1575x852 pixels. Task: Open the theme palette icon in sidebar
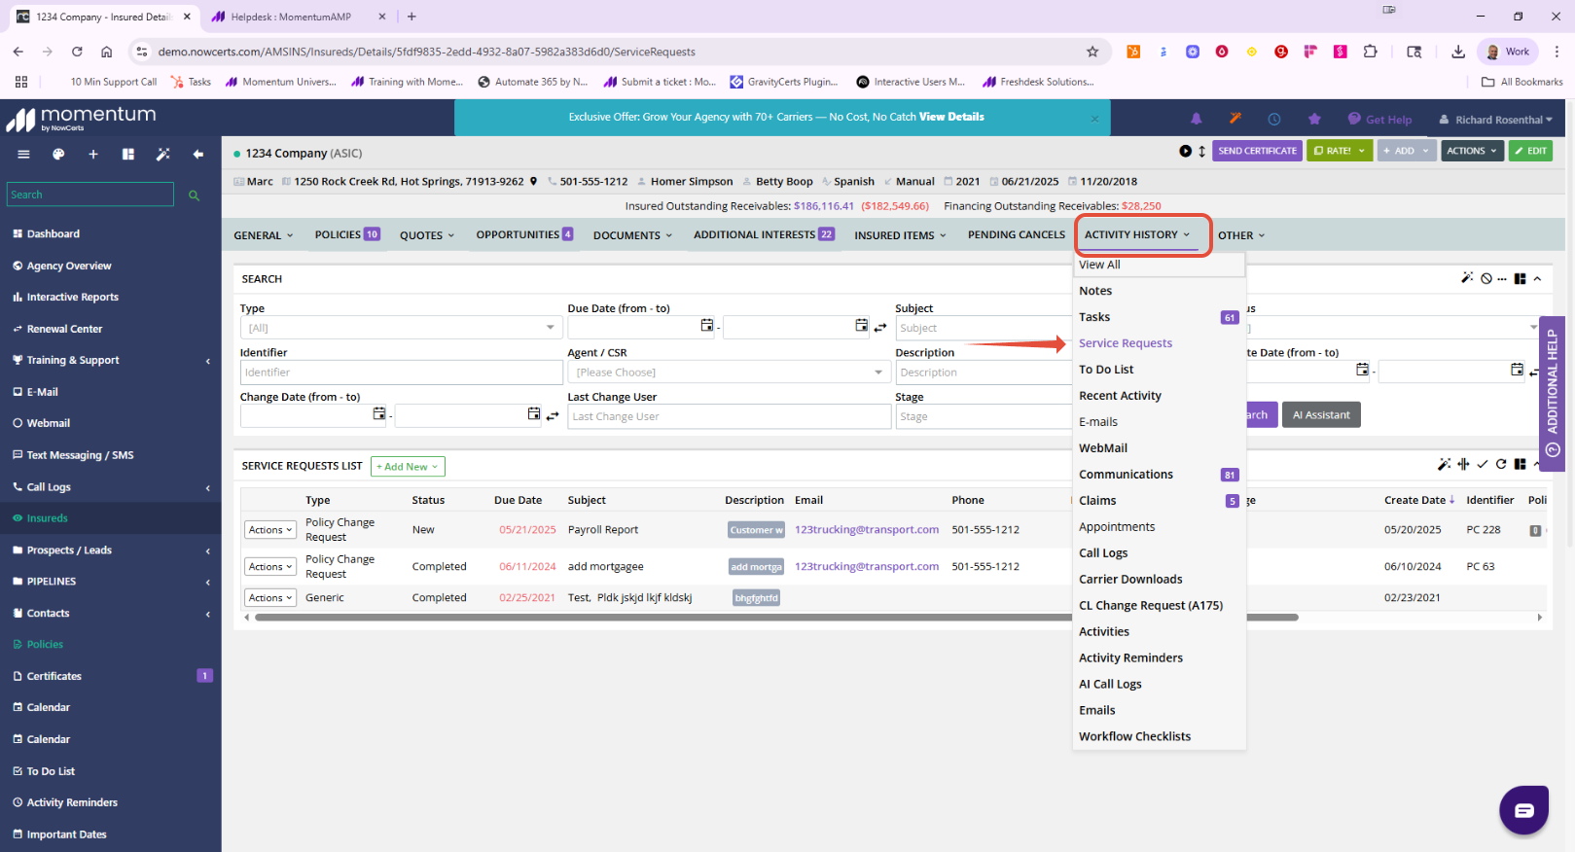click(x=58, y=154)
